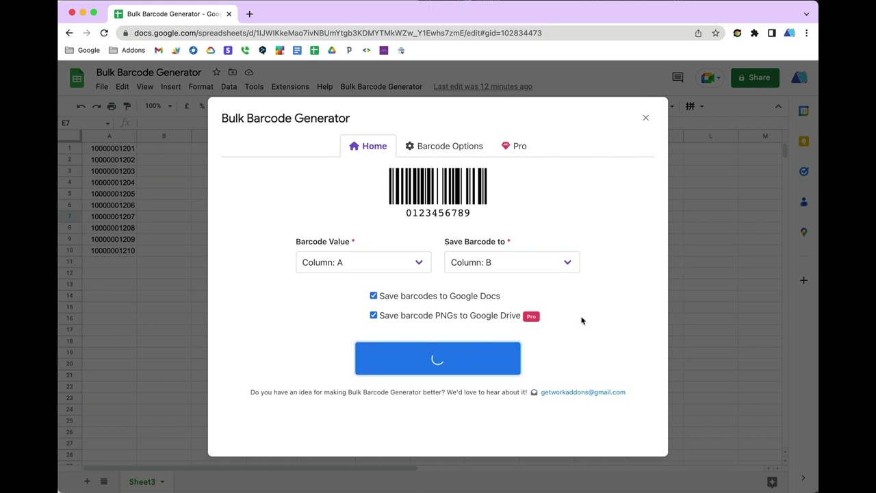Open the green Sheets bookmark icon
876x493 pixels.
tap(314, 50)
